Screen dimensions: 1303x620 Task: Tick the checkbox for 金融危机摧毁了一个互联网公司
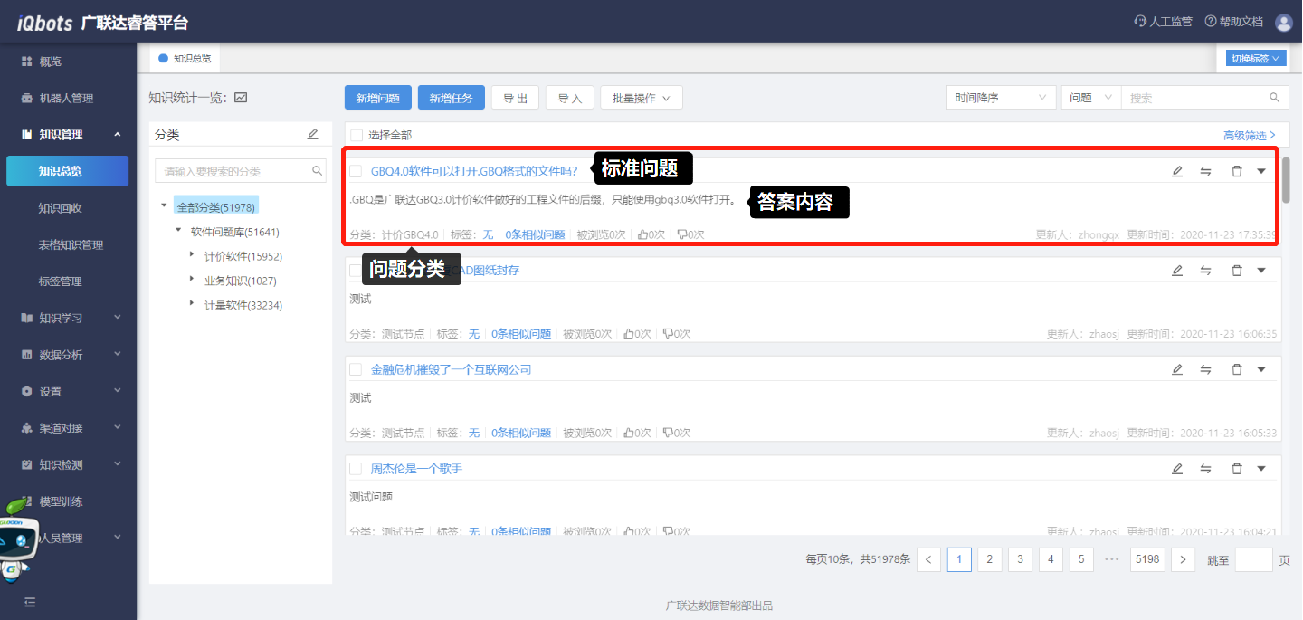point(356,369)
